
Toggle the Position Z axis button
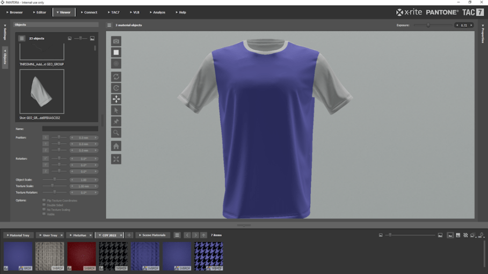point(46,150)
